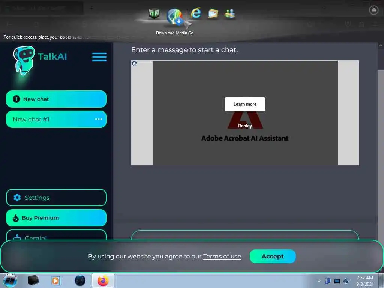Click Buy Premium
The image size is (384, 288).
[56, 218]
